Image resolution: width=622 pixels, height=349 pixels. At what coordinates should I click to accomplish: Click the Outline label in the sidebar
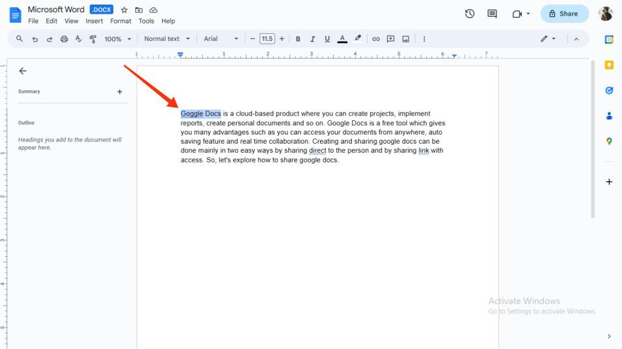[26, 123]
